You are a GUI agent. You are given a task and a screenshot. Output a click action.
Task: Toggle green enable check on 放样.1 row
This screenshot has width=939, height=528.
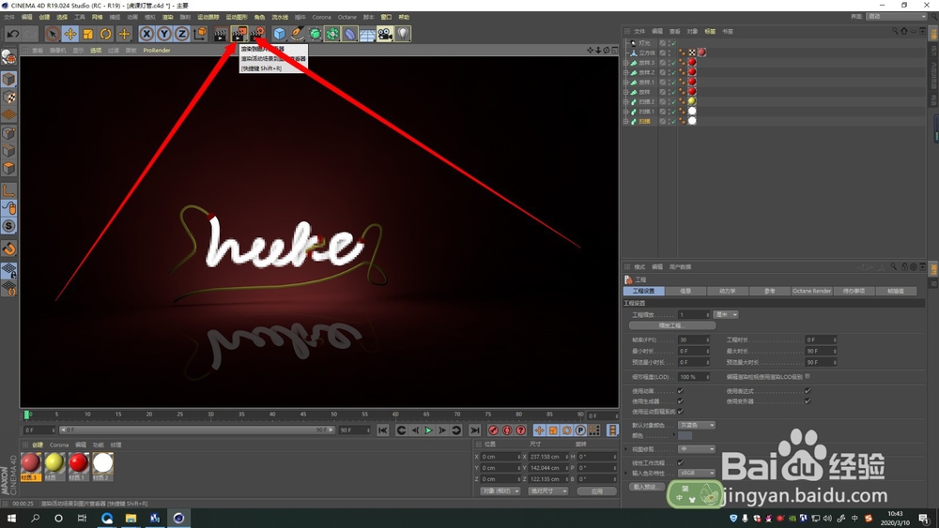point(673,82)
